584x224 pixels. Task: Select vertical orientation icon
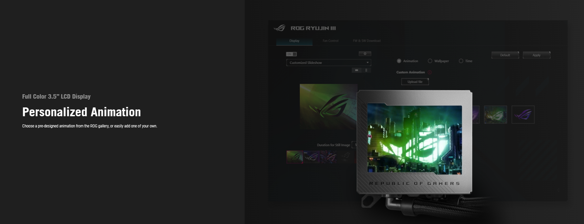[x=366, y=70]
